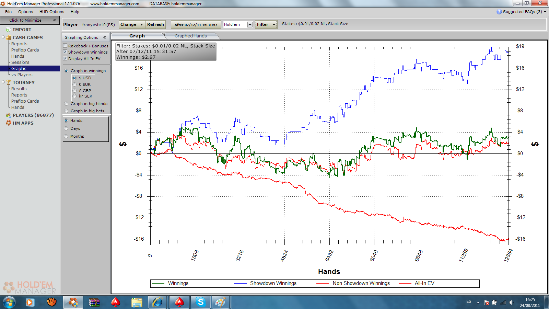Select Graph in winnings radio

point(66,71)
